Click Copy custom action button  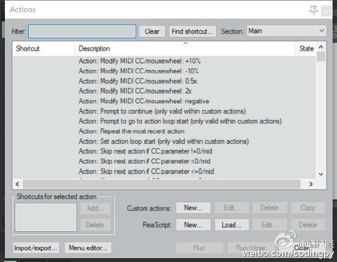(x=308, y=207)
